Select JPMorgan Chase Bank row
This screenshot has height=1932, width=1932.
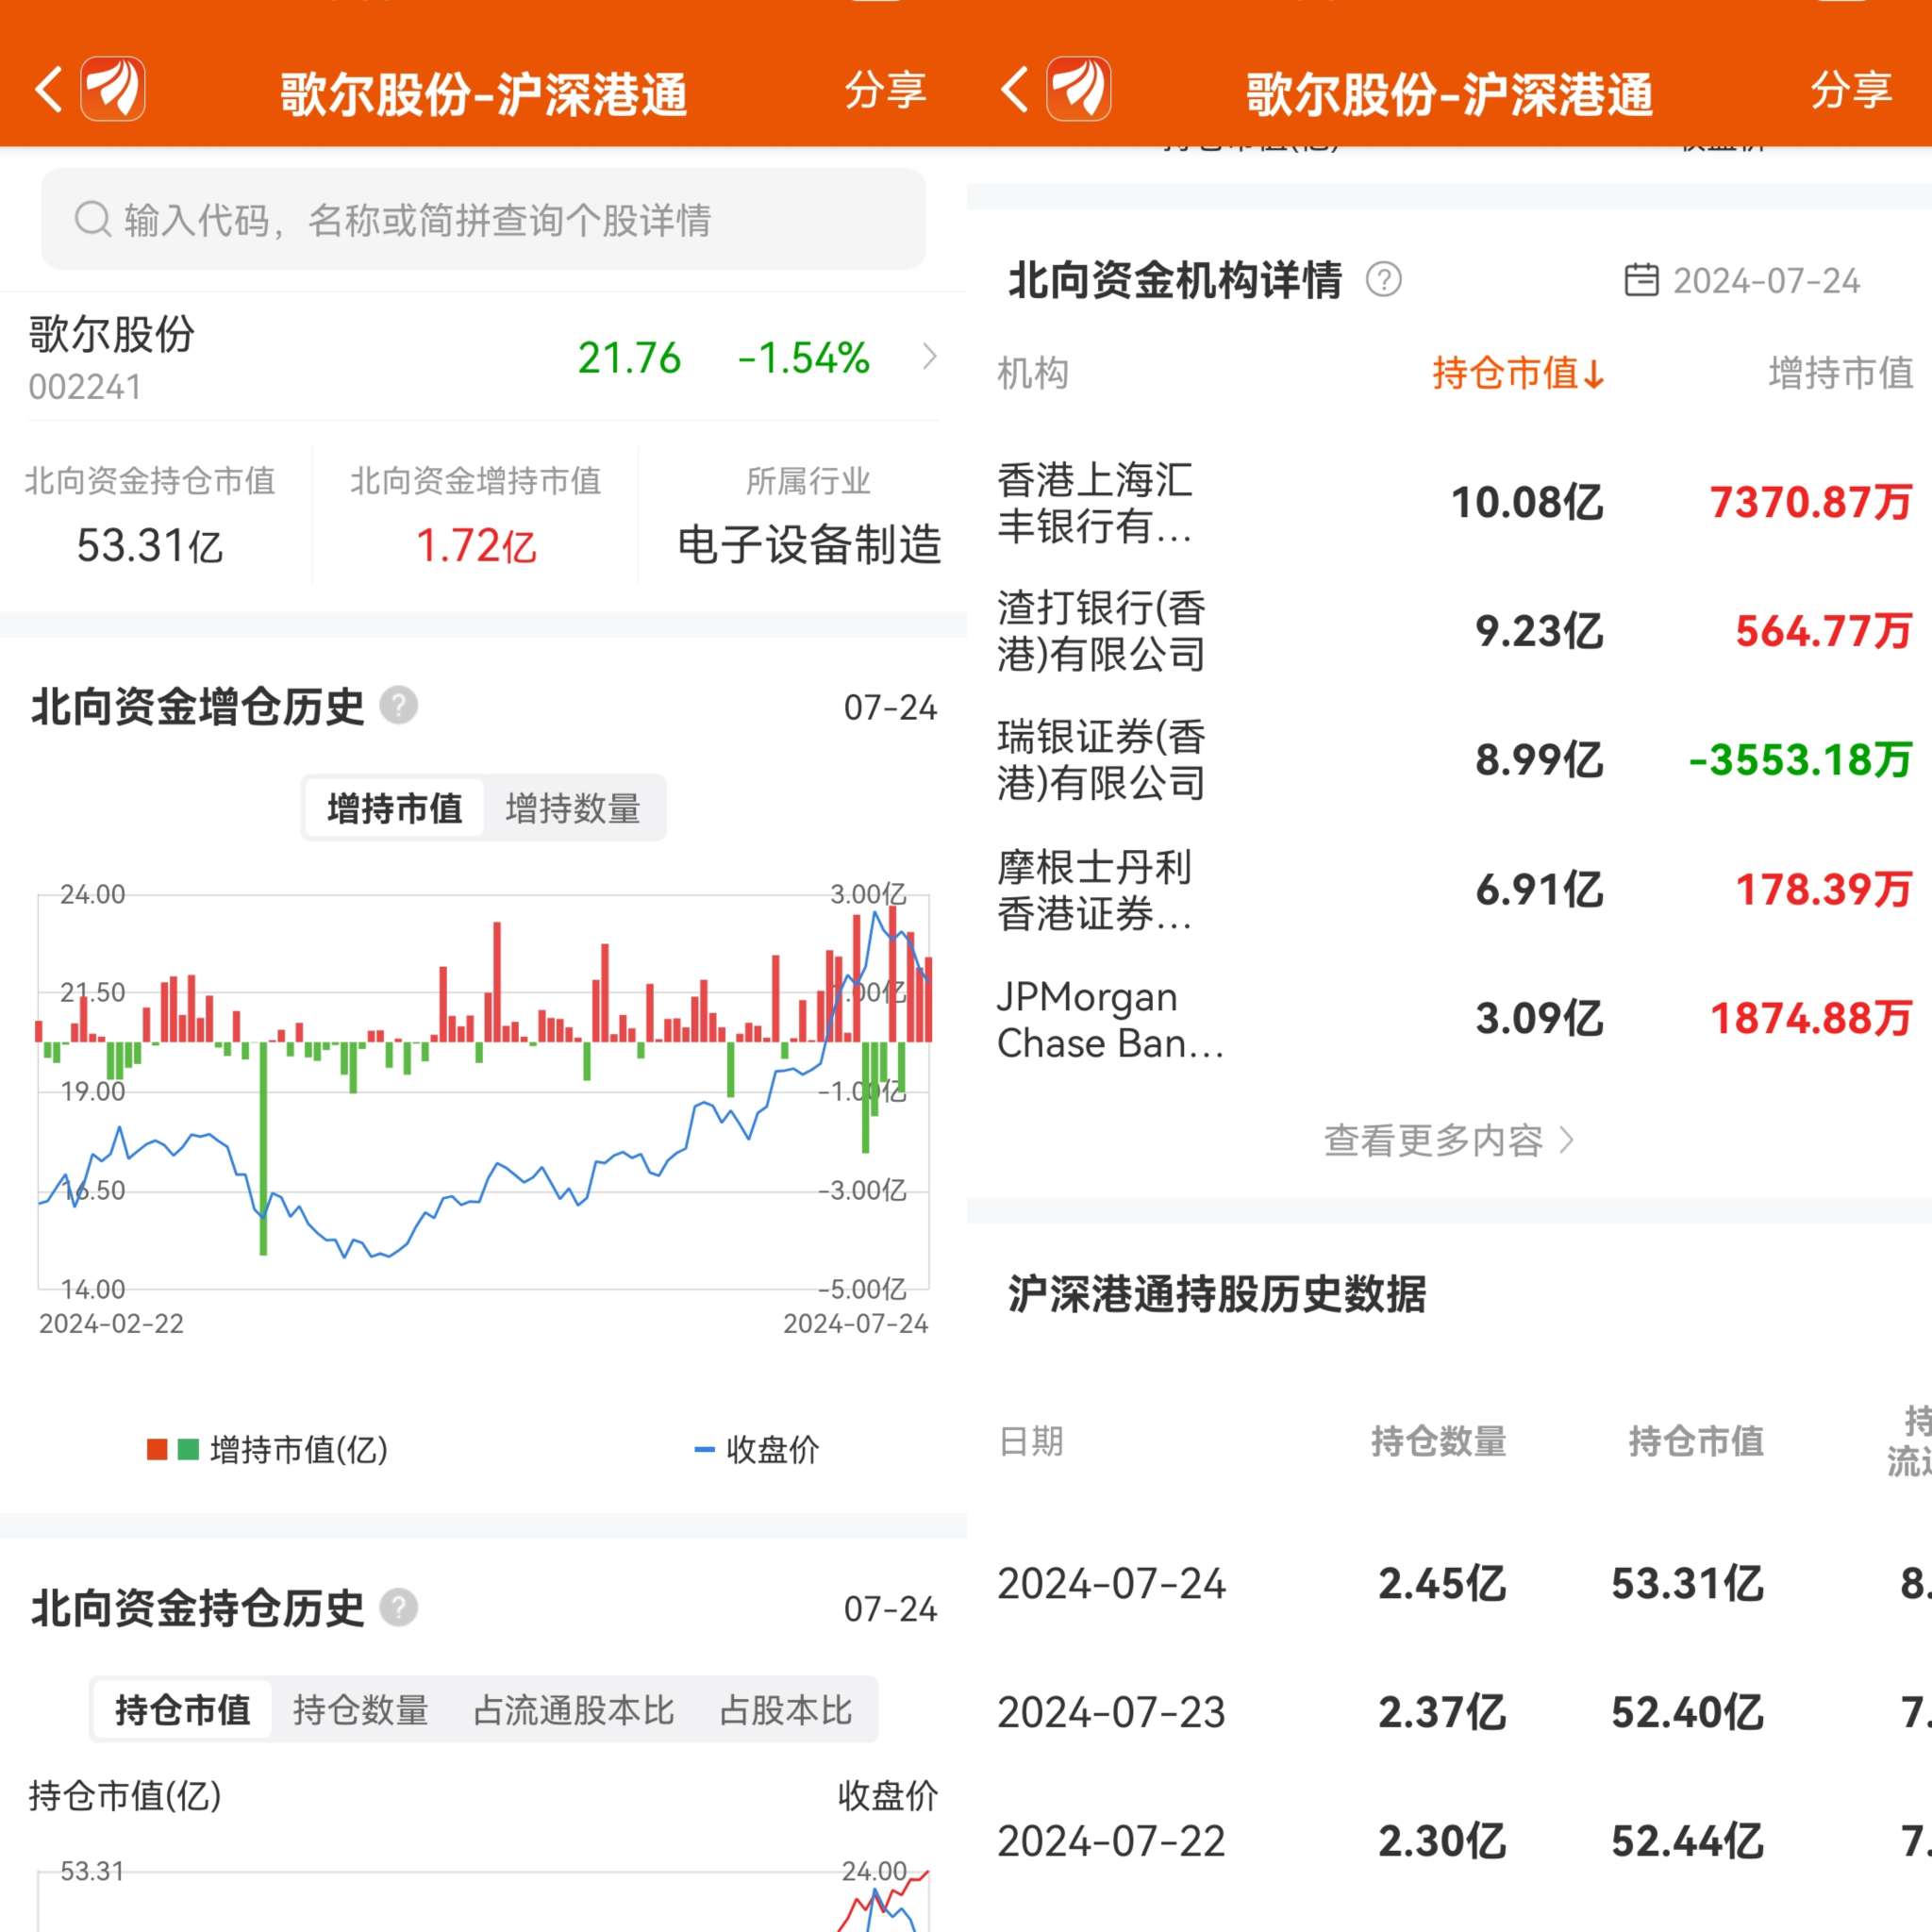tap(1449, 1019)
